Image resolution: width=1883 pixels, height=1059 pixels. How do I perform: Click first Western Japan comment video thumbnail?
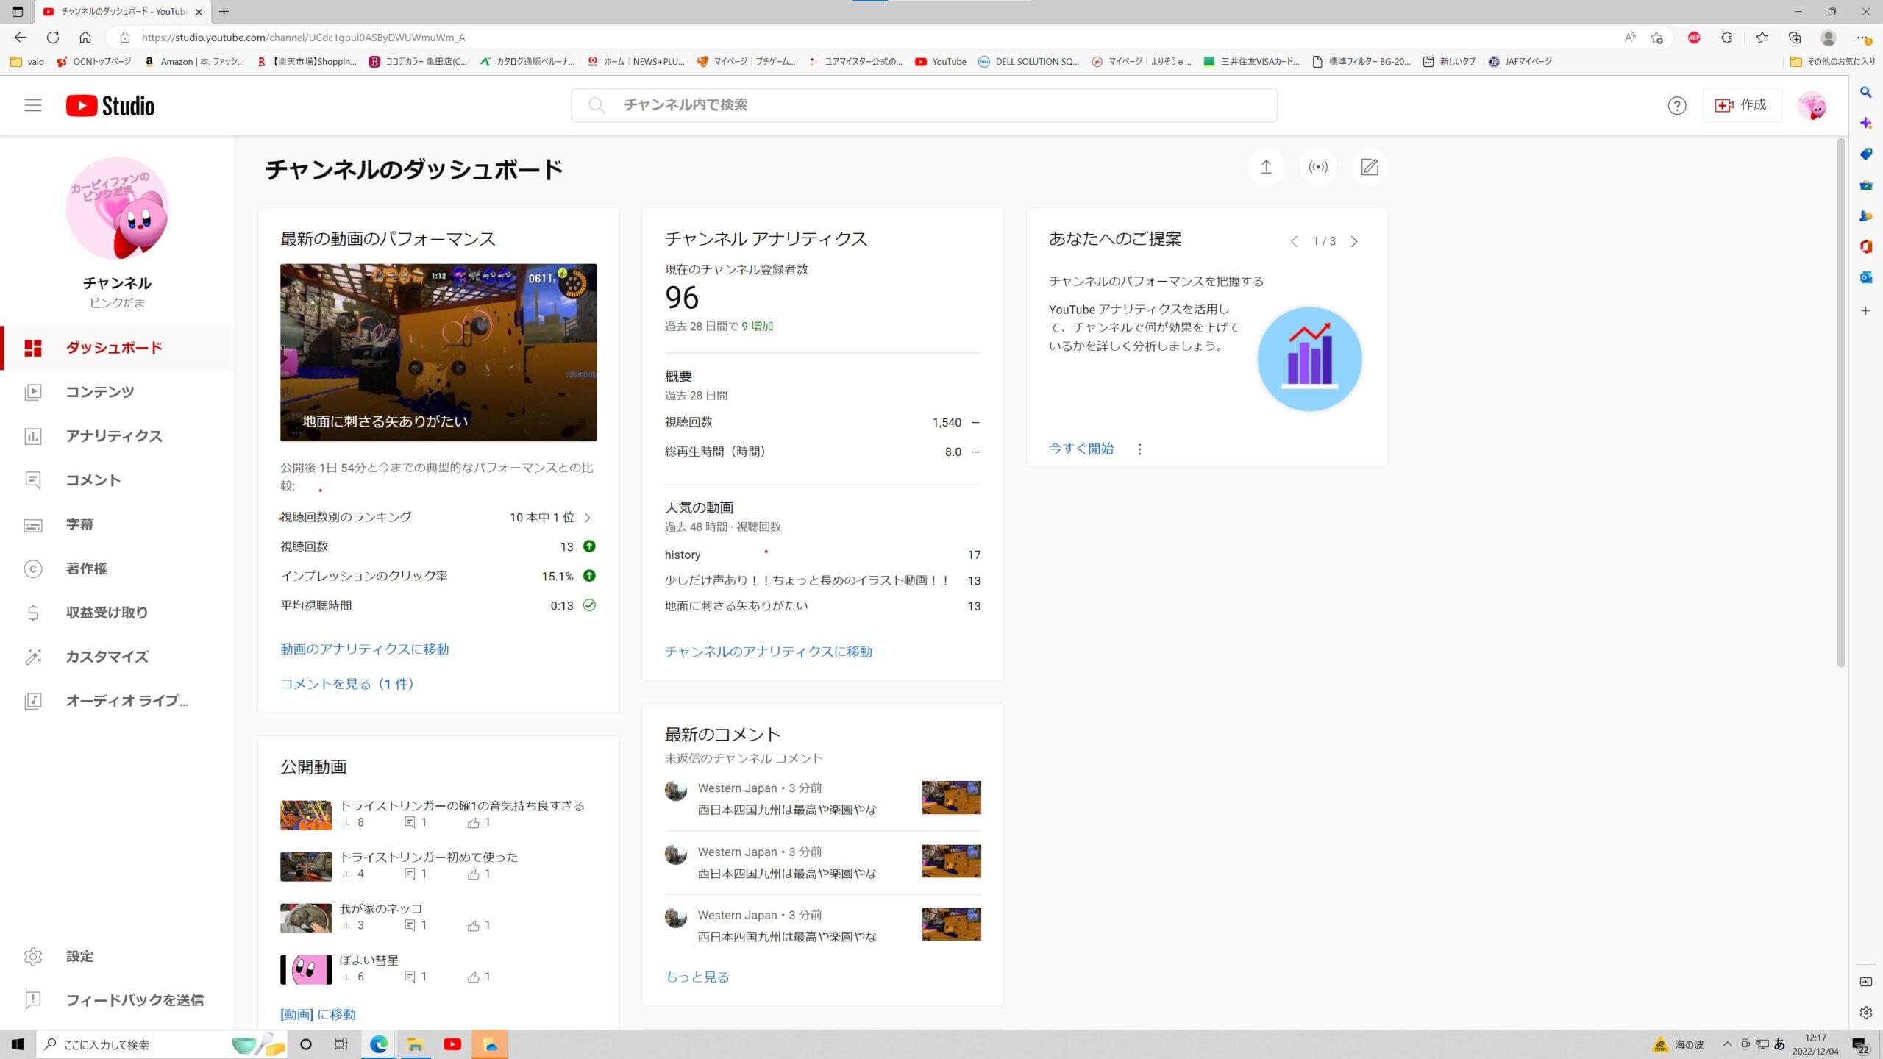tap(952, 798)
